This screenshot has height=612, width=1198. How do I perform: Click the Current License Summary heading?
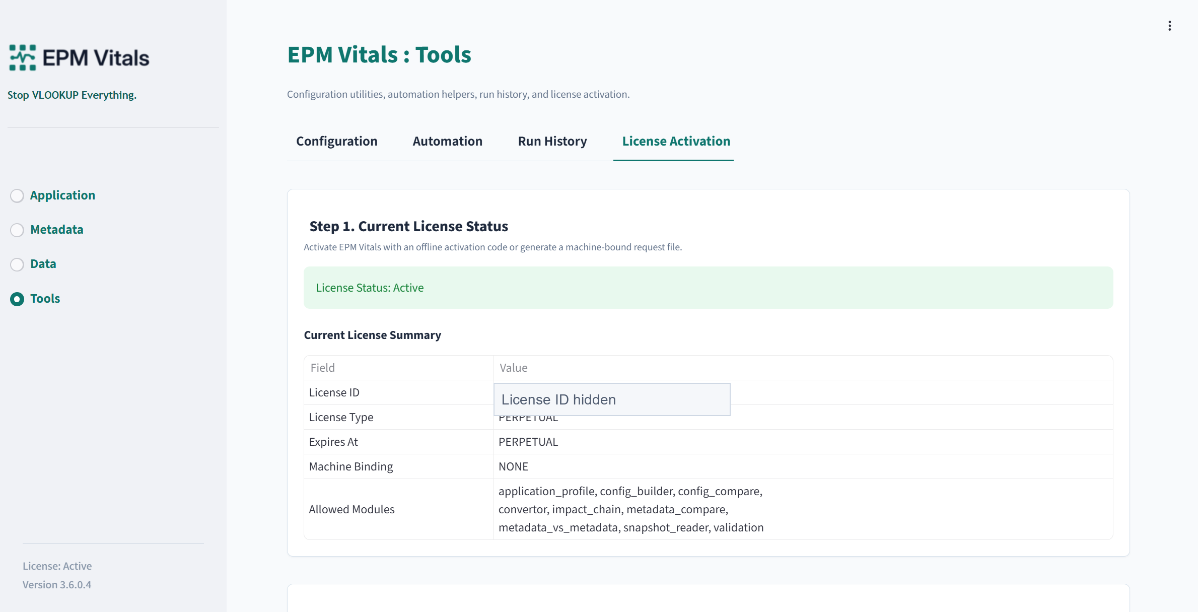372,335
